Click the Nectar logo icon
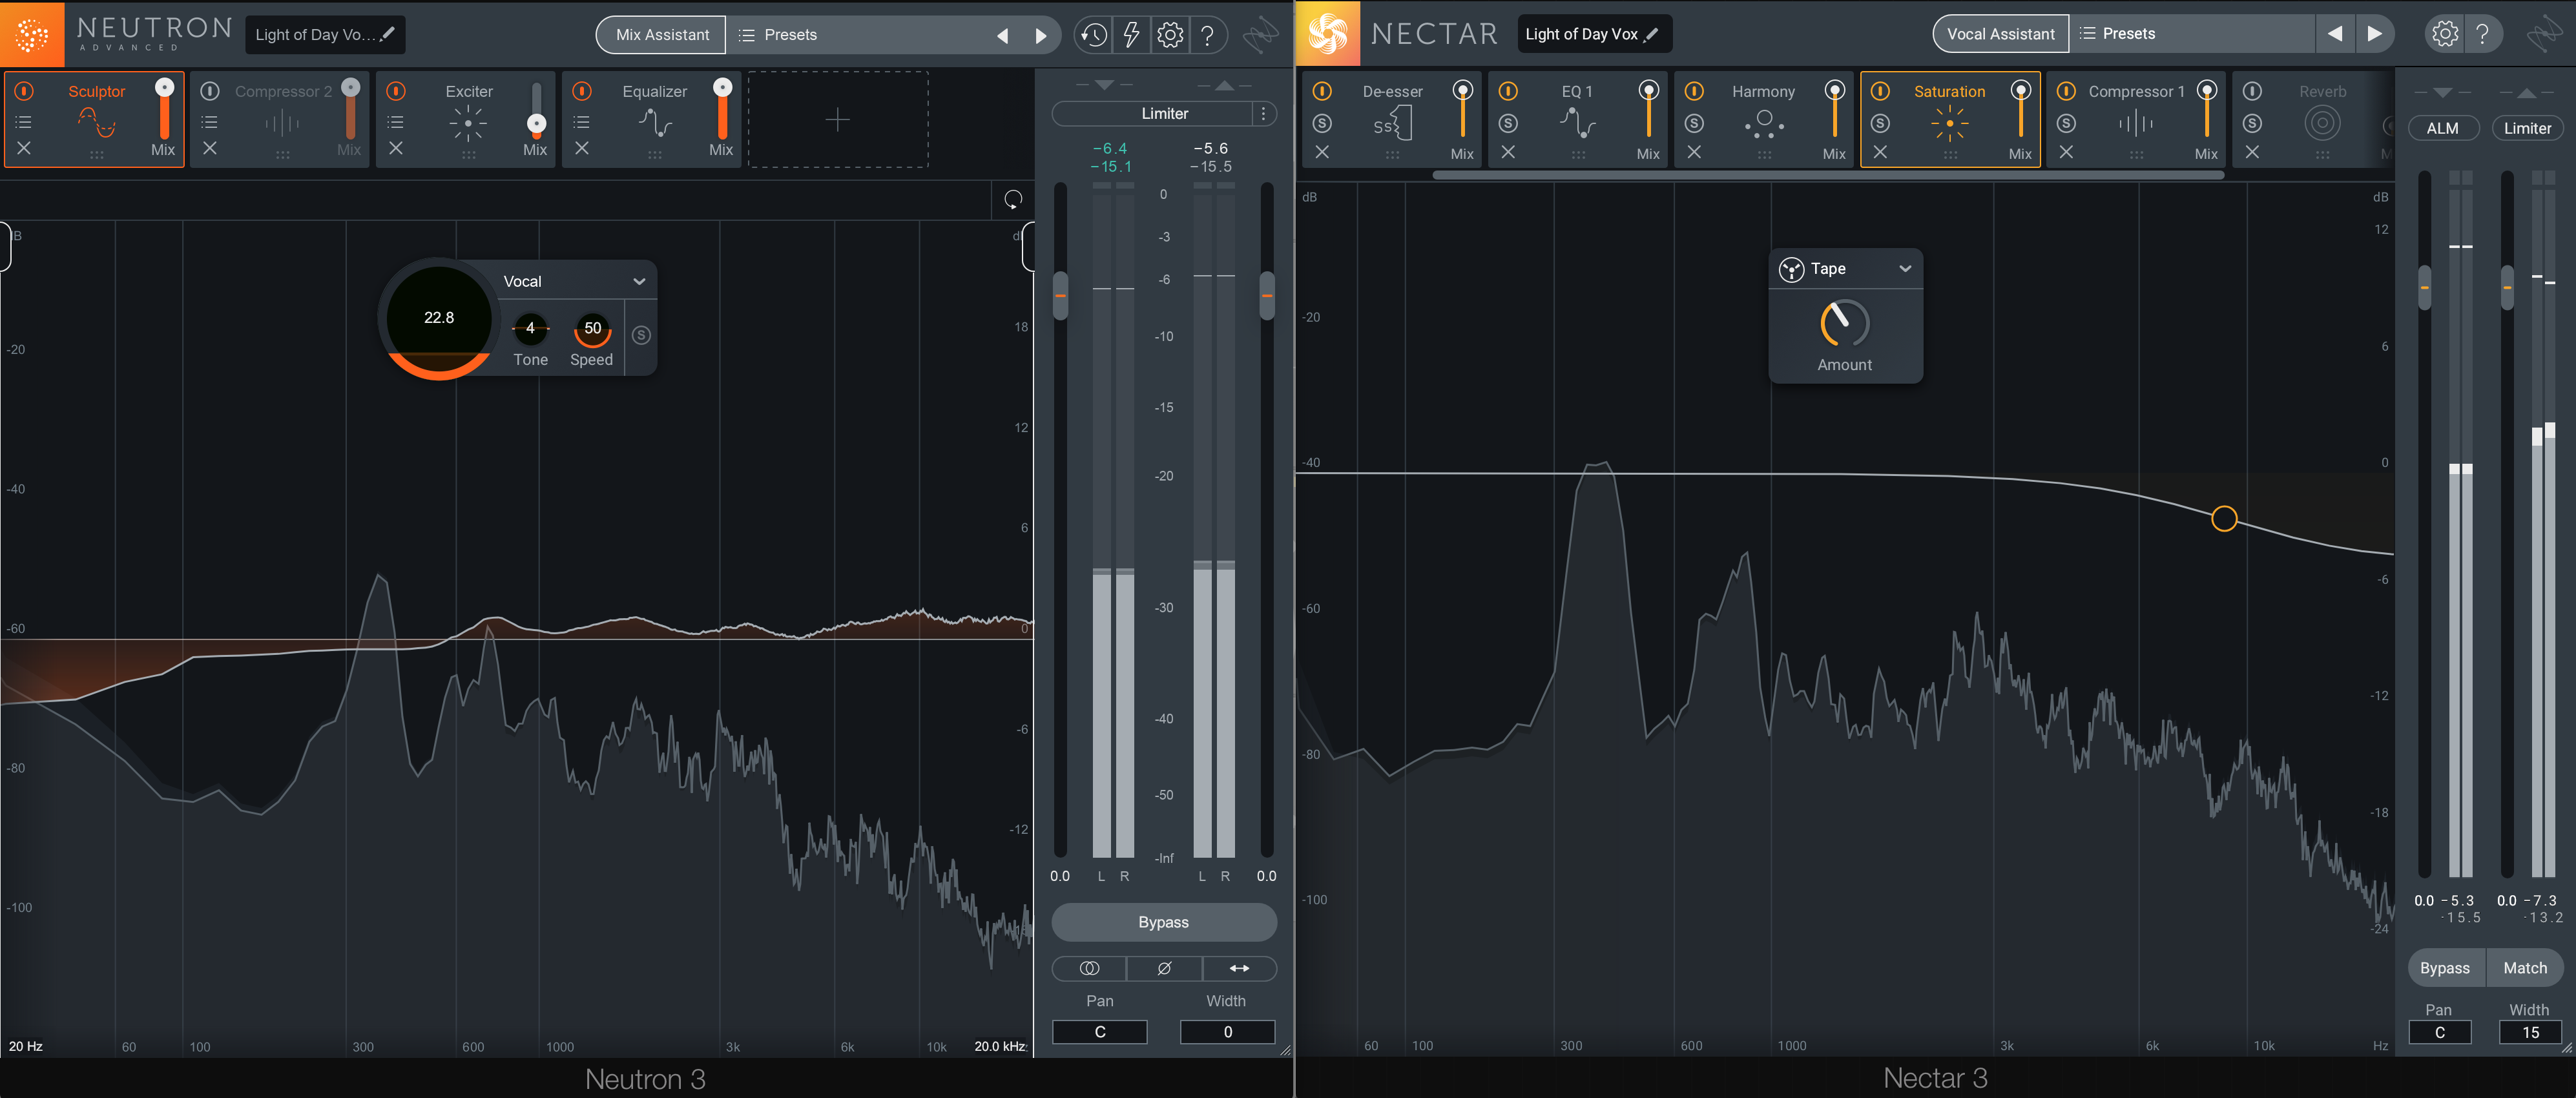 click(x=1328, y=34)
